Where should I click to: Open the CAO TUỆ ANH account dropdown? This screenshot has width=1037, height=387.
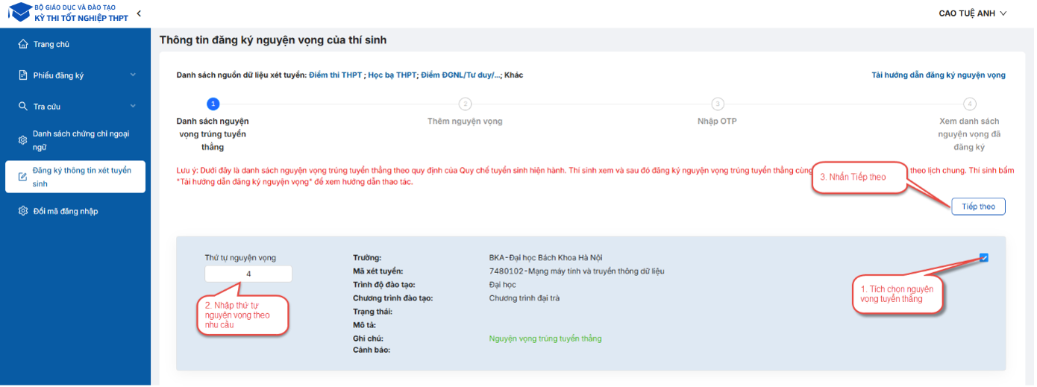(x=972, y=13)
